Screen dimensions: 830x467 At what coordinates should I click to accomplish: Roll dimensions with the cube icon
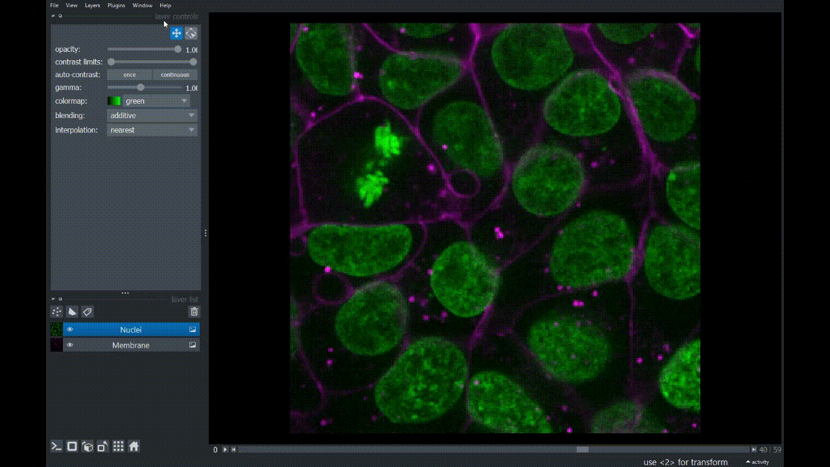88,446
